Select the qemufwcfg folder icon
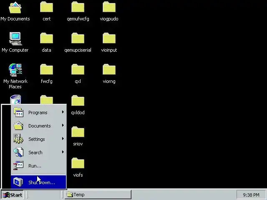This screenshot has height=200, width=267. point(78,7)
